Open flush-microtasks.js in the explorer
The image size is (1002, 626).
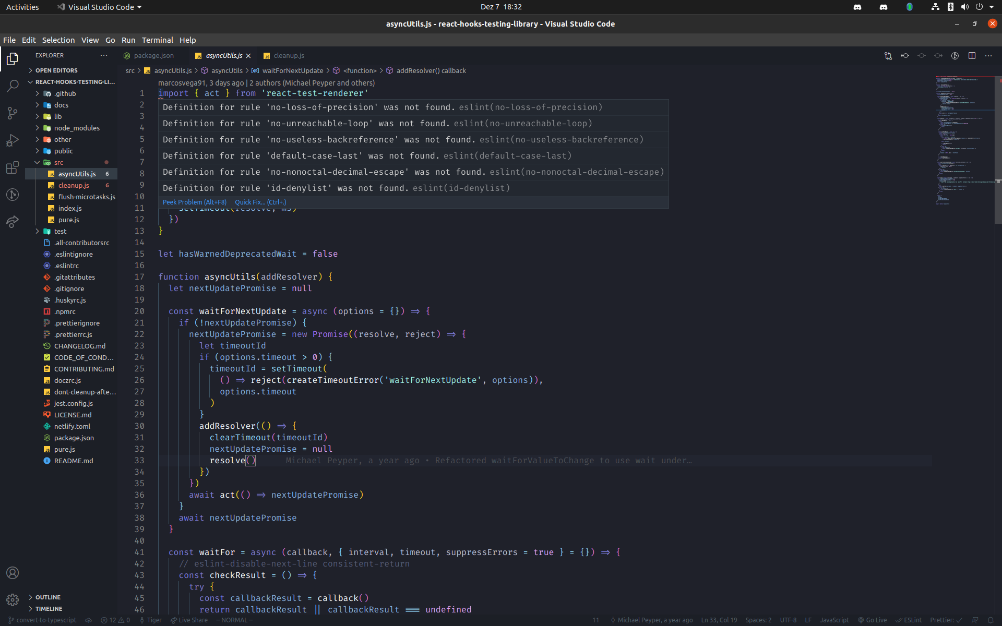pyautogui.click(x=87, y=197)
